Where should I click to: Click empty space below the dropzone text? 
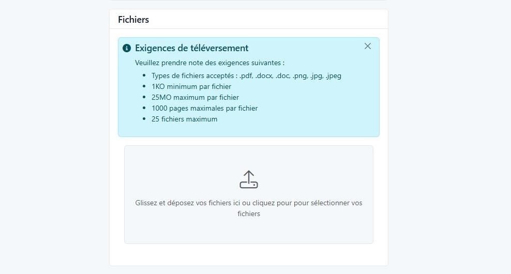pos(249,231)
